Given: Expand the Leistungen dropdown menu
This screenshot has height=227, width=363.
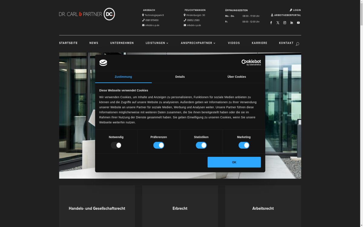Looking at the screenshot, I should [157, 43].
